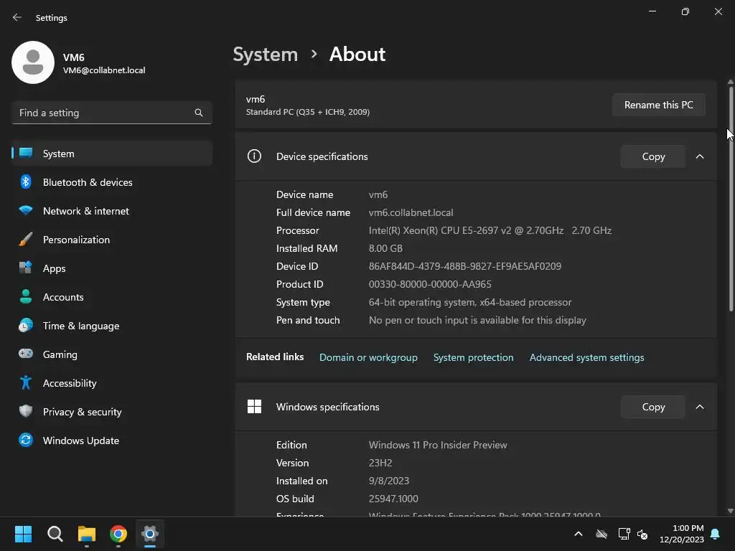Click VM6@collabnet.local account email
This screenshot has height=551, width=735.
click(104, 70)
